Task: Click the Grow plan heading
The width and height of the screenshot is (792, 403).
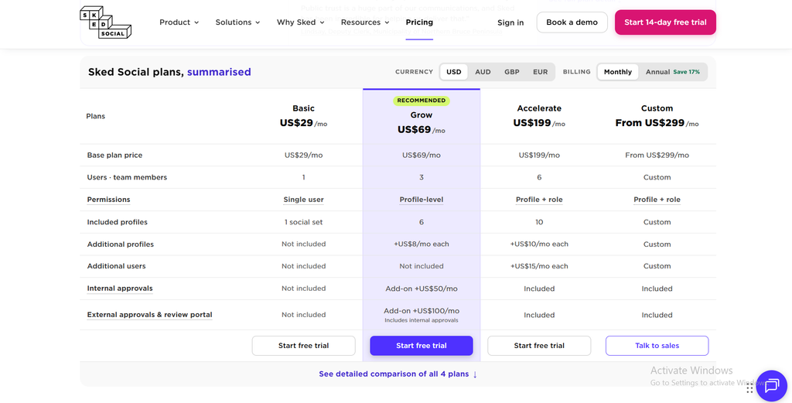Action: (x=422, y=115)
